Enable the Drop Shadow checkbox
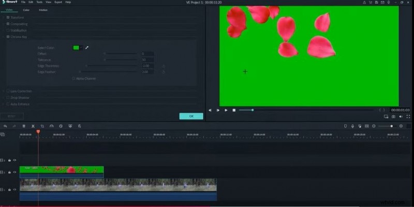This screenshot has width=414, height=207. [x=8, y=98]
